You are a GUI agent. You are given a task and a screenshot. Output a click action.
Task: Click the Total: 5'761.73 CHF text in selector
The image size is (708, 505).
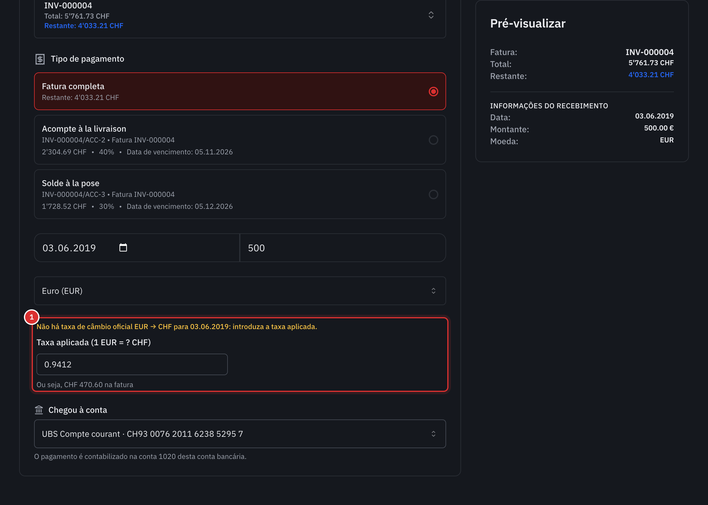(x=77, y=16)
